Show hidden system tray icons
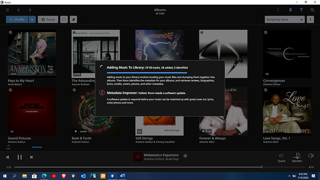The width and height of the screenshot is (320, 180). click(x=289, y=176)
